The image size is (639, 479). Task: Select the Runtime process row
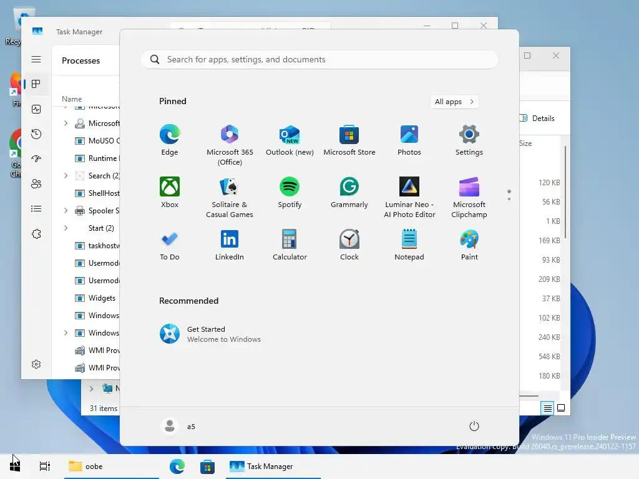(87, 158)
